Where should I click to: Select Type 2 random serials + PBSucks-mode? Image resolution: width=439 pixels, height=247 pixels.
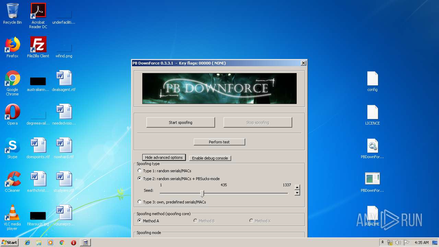(x=178, y=179)
